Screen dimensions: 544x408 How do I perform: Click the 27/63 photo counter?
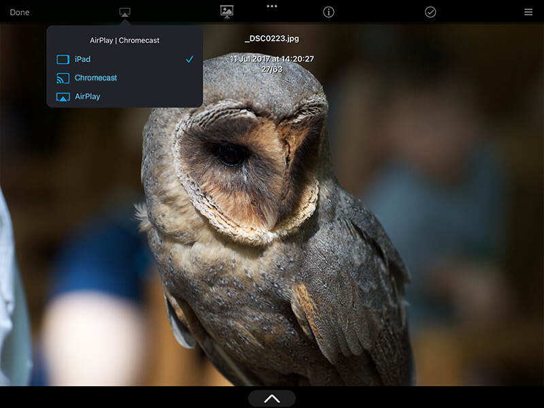coord(272,69)
